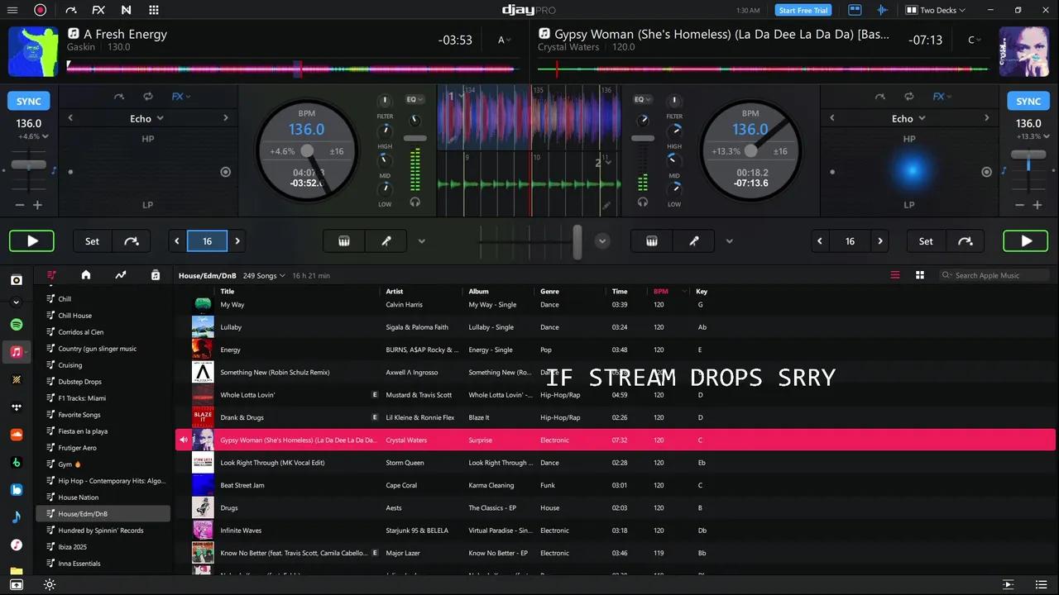
Task: Expand the left deck +4.6% tempo dropdown
Action: (x=32, y=136)
